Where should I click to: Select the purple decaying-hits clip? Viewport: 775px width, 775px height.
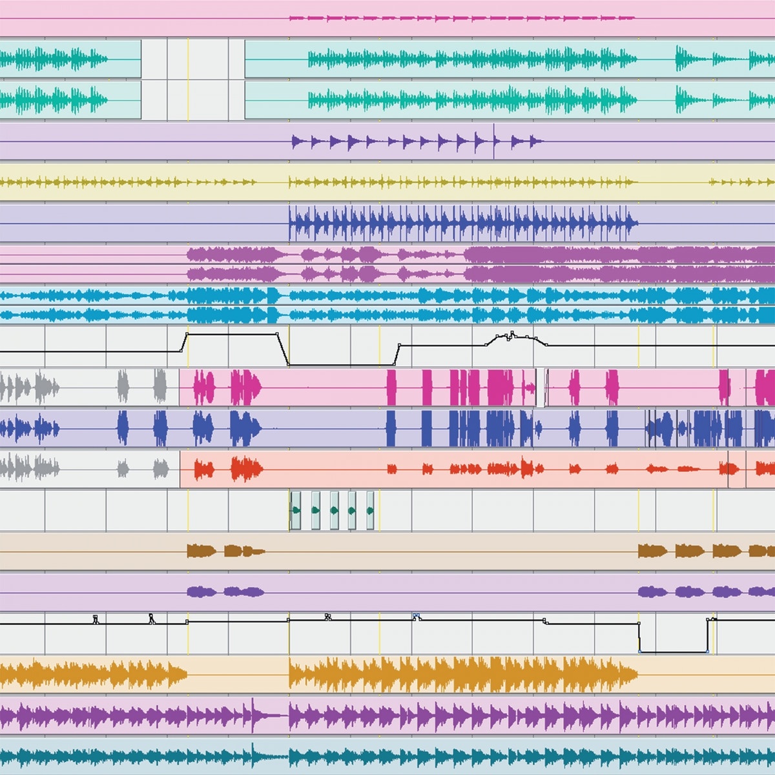pos(413,139)
